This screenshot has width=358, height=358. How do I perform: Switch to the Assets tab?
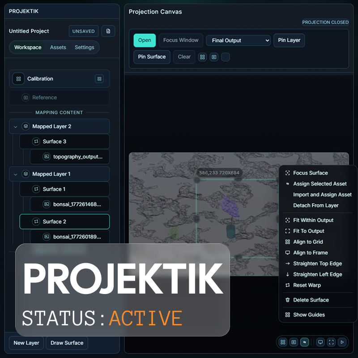pos(58,47)
